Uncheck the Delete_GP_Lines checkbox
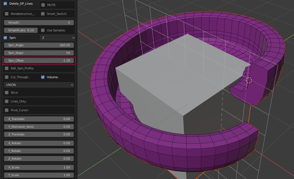The height and width of the screenshot is (179, 294). click(x=5, y=4)
